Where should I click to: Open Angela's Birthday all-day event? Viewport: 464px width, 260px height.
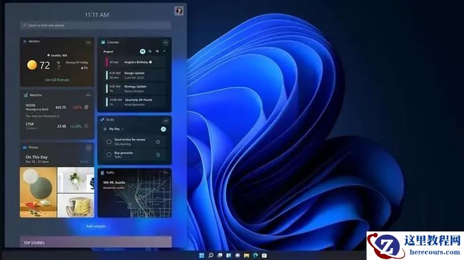[135, 62]
